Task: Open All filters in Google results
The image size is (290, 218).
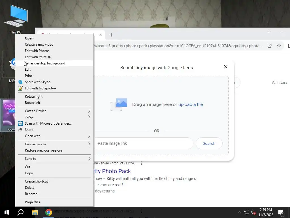Action: click(x=280, y=83)
